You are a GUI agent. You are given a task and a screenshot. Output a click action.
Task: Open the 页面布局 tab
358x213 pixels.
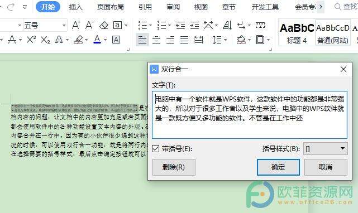[111, 7]
